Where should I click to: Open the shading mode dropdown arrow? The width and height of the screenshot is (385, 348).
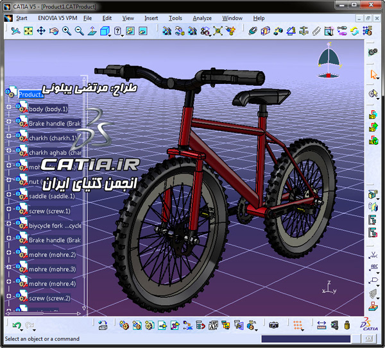click(x=123, y=36)
